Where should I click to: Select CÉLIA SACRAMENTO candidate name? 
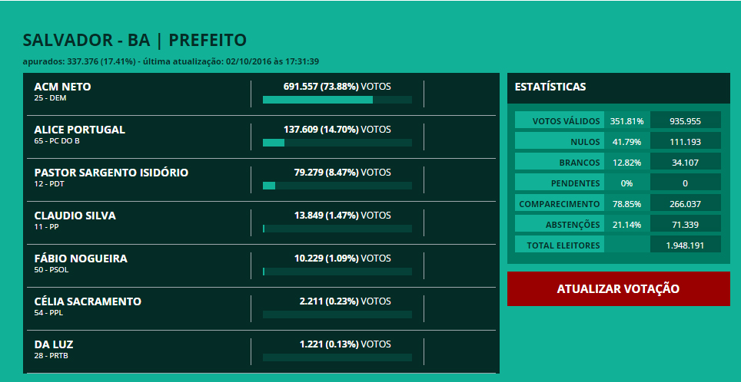[x=88, y=301]
